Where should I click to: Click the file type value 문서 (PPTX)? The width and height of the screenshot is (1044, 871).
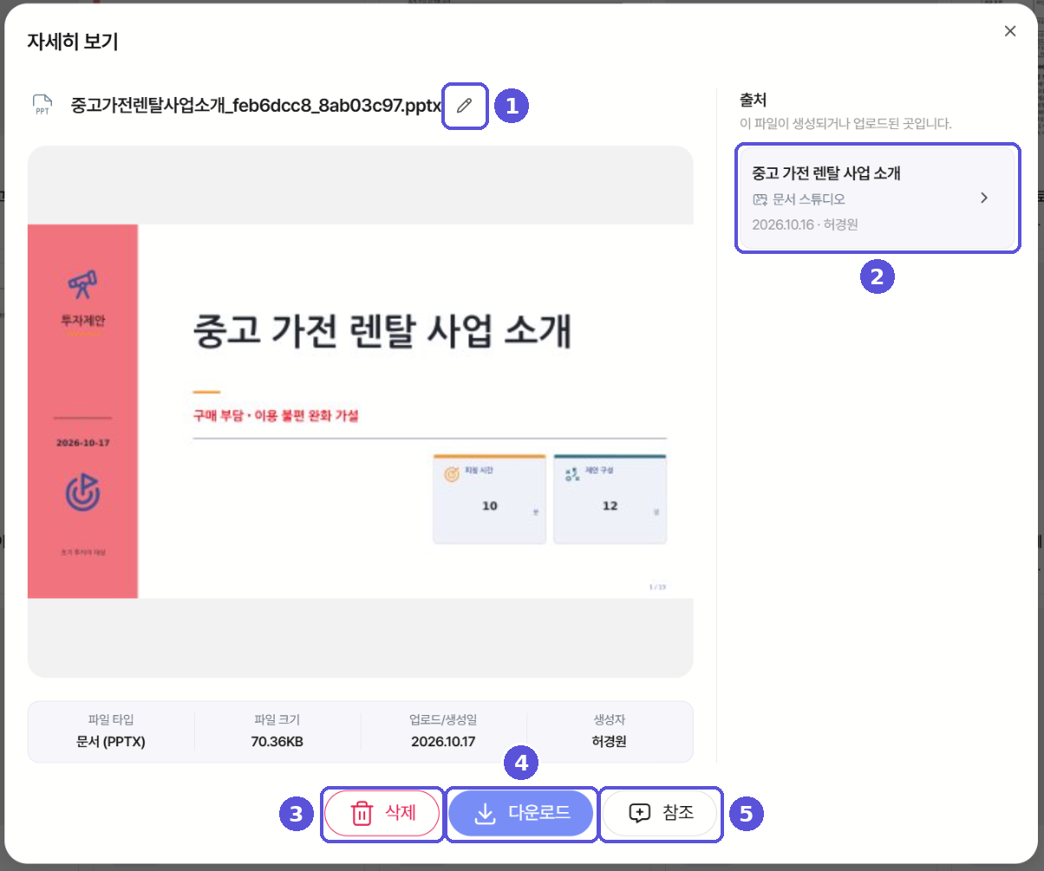[111, 742]
